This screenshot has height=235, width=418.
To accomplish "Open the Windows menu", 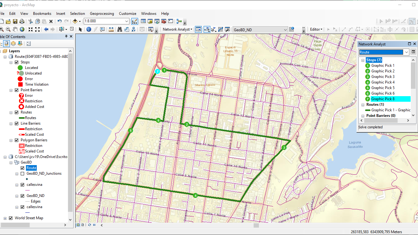I will click(x=149, y=14).
